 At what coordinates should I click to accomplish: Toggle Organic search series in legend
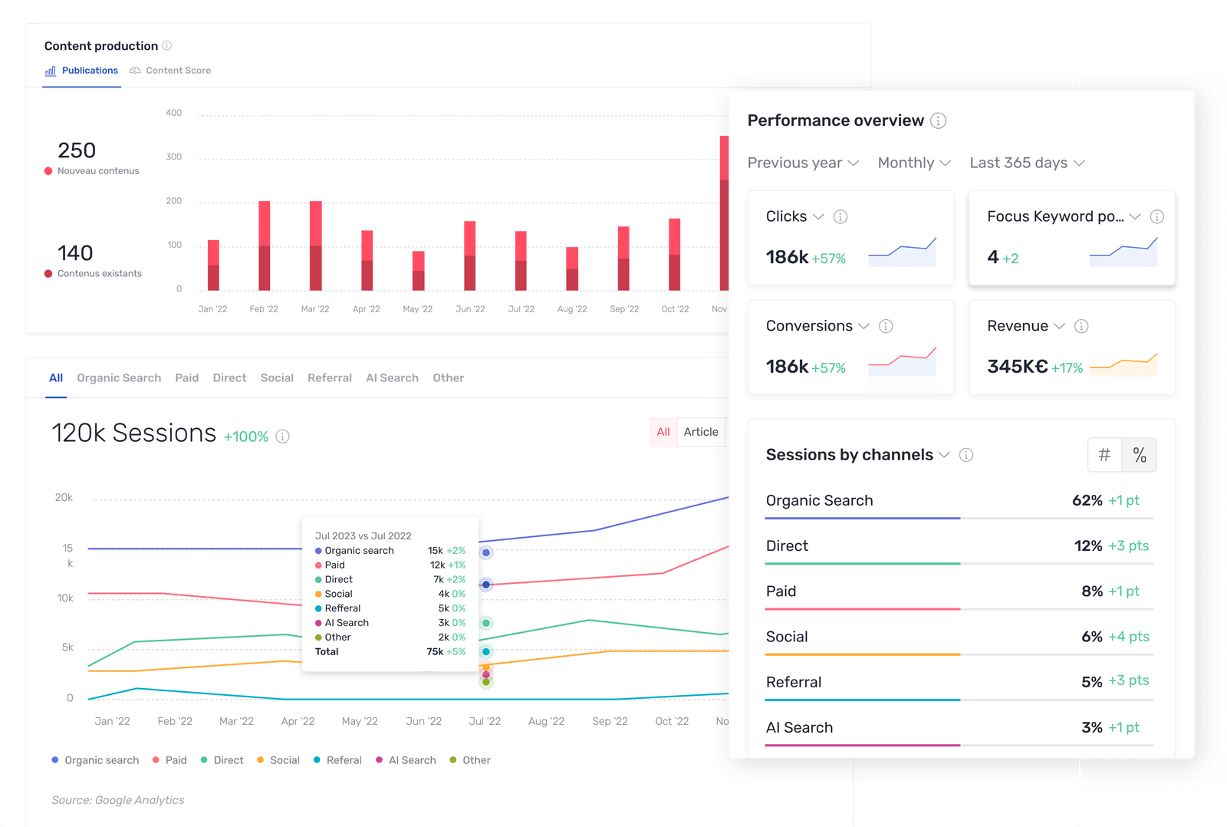(x=95, y=760)
